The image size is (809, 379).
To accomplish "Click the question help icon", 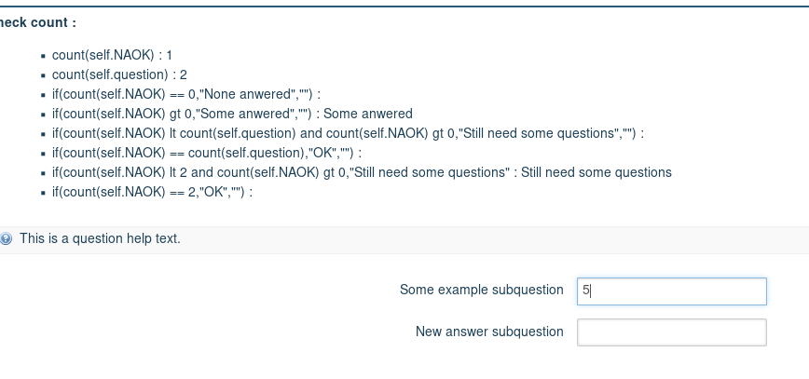I will tap(6, 239).
